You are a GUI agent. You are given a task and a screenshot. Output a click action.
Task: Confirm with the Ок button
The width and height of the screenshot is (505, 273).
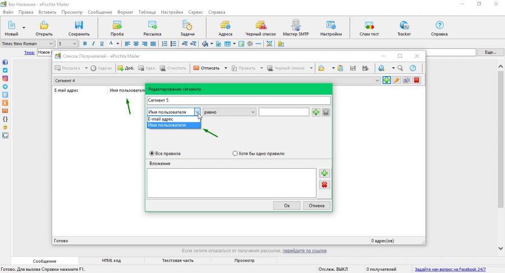click(287, 205)
